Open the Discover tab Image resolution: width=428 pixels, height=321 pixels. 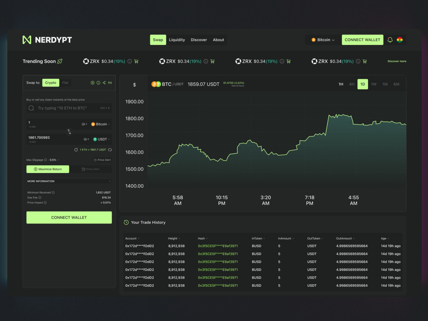(x=199, y=40)
